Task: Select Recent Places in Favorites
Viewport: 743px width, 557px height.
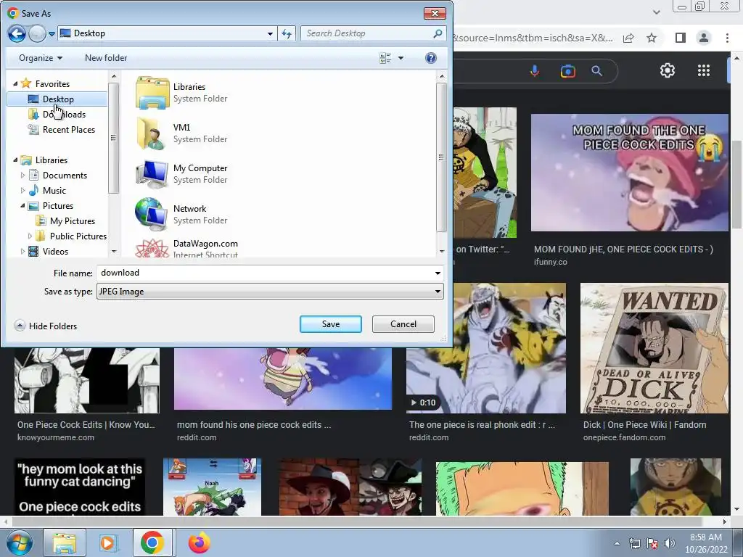Action: click(x=68, y=129)
